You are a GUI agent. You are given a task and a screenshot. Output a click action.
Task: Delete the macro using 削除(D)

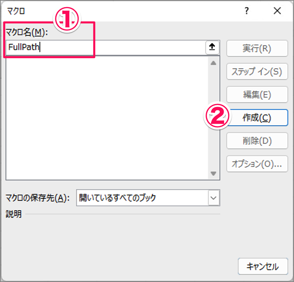257,141
